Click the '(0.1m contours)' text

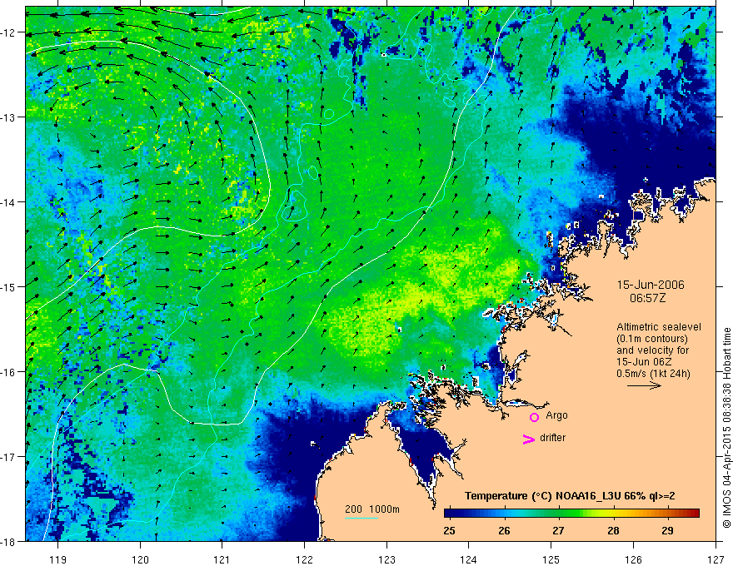click(x=652, y=339)
